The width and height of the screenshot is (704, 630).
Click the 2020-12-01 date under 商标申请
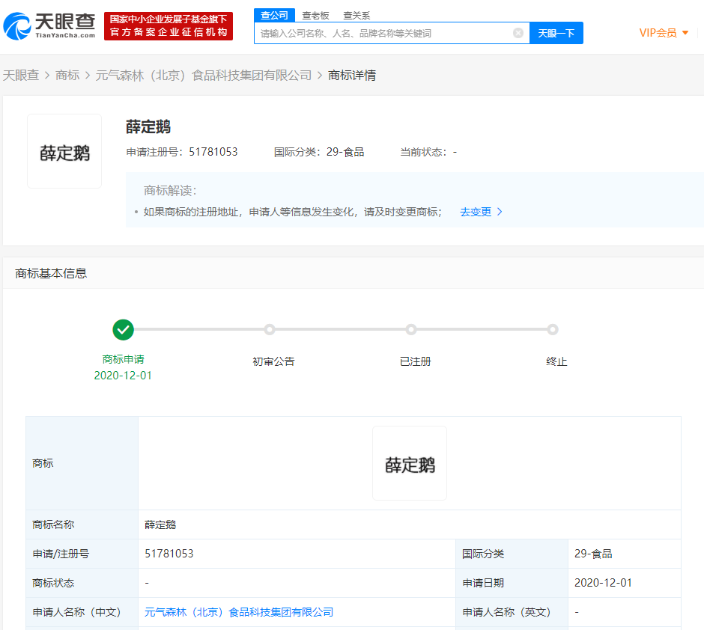[123, 376]
